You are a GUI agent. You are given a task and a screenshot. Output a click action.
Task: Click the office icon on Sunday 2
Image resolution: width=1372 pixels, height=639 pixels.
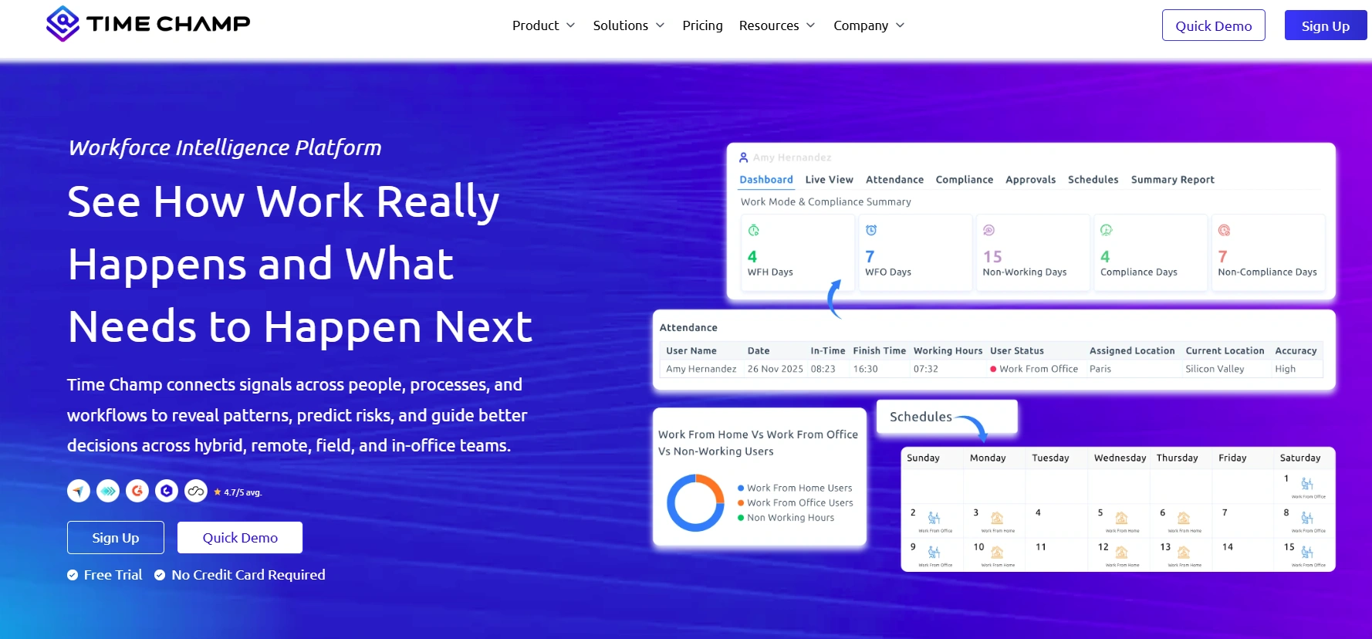pos(934,518)
